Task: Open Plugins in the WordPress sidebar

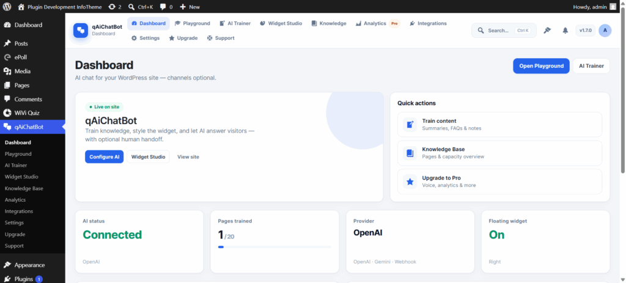Action: 32,279
